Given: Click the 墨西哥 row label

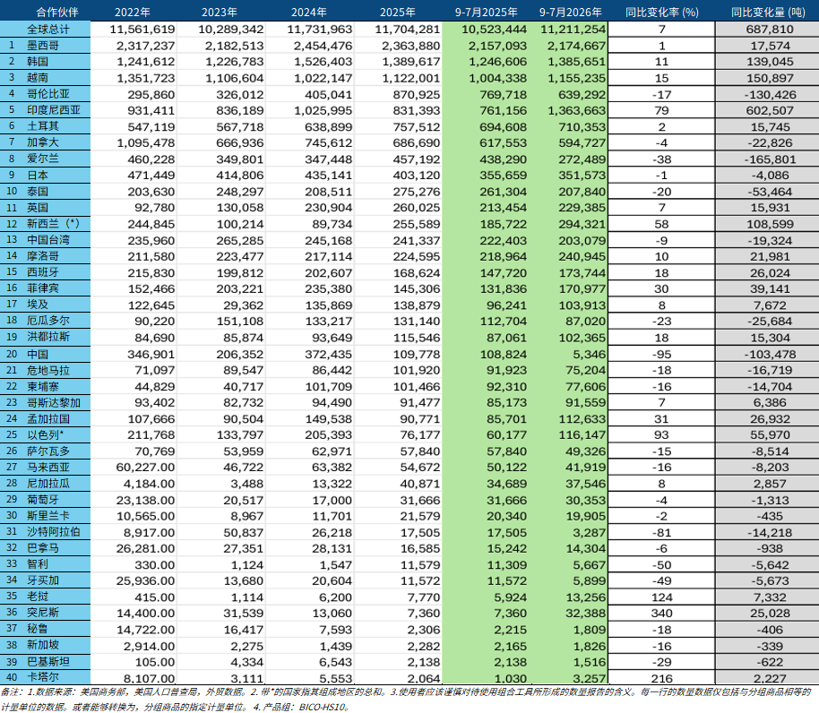Looking at the screenshot, I should [x=43, y=46].
